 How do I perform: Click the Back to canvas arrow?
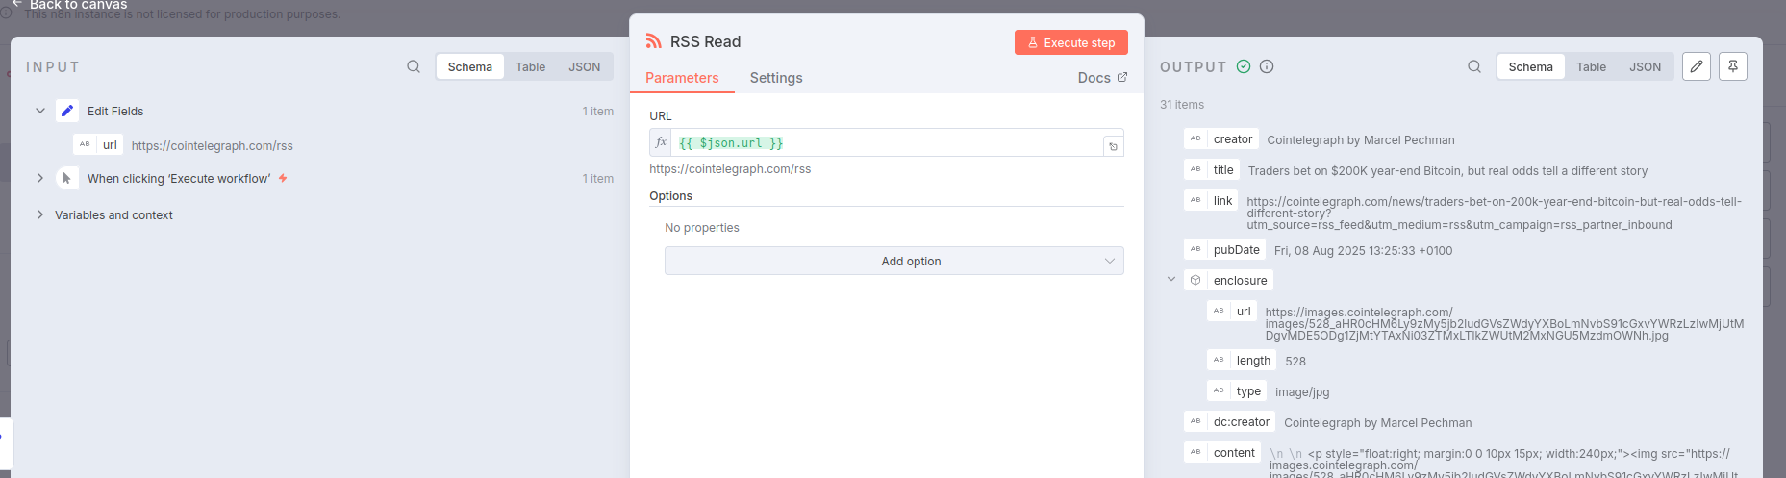[x=16, y=4]
